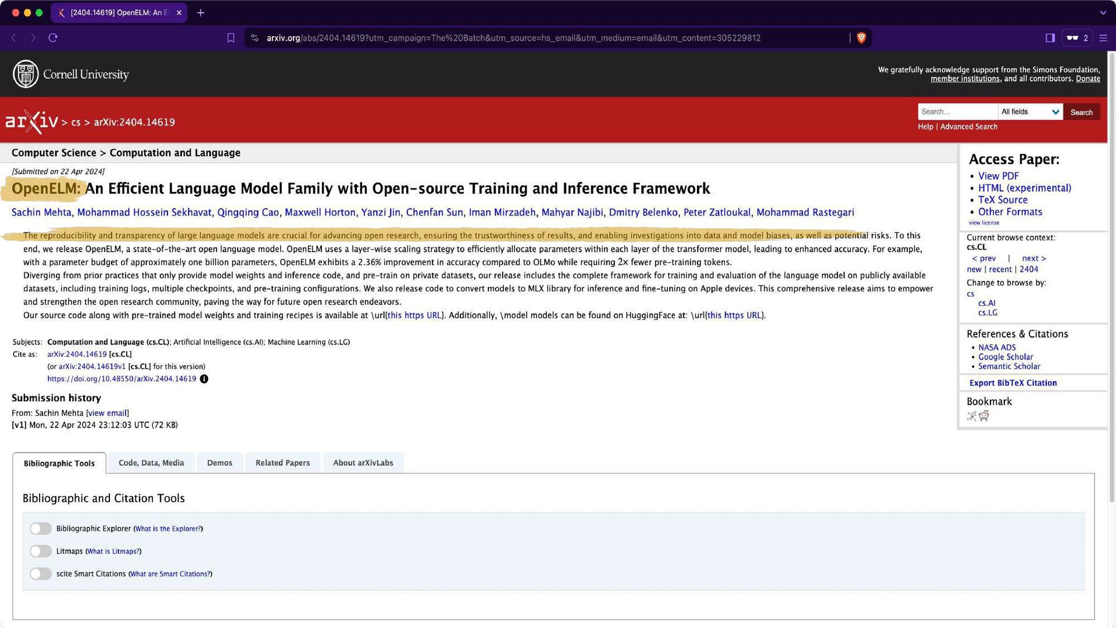Open the NASA ADS reference link
This screenshot has height=628, width=1116.
(x=997, y=348)
